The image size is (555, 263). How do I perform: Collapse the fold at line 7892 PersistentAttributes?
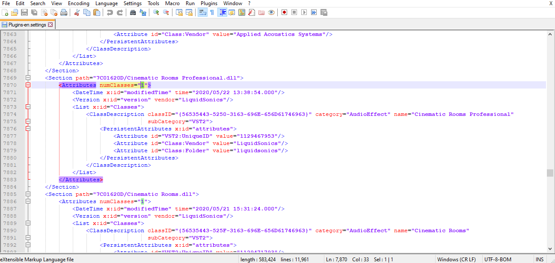point(28,245)
